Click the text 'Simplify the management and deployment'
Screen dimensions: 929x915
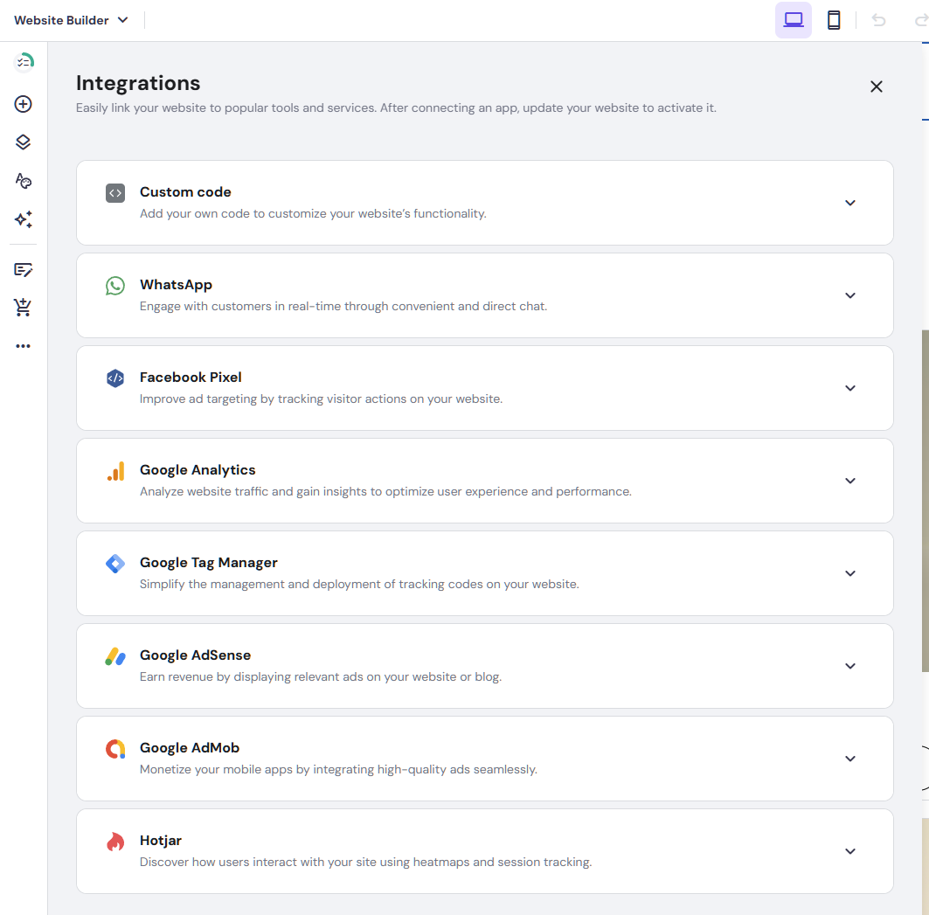[x=260, y=585]
